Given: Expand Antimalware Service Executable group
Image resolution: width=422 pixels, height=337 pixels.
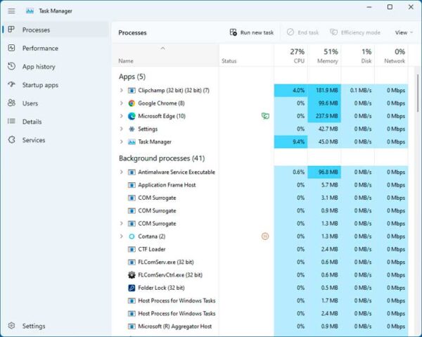Looking at the screenshot, I should point(122,172).
